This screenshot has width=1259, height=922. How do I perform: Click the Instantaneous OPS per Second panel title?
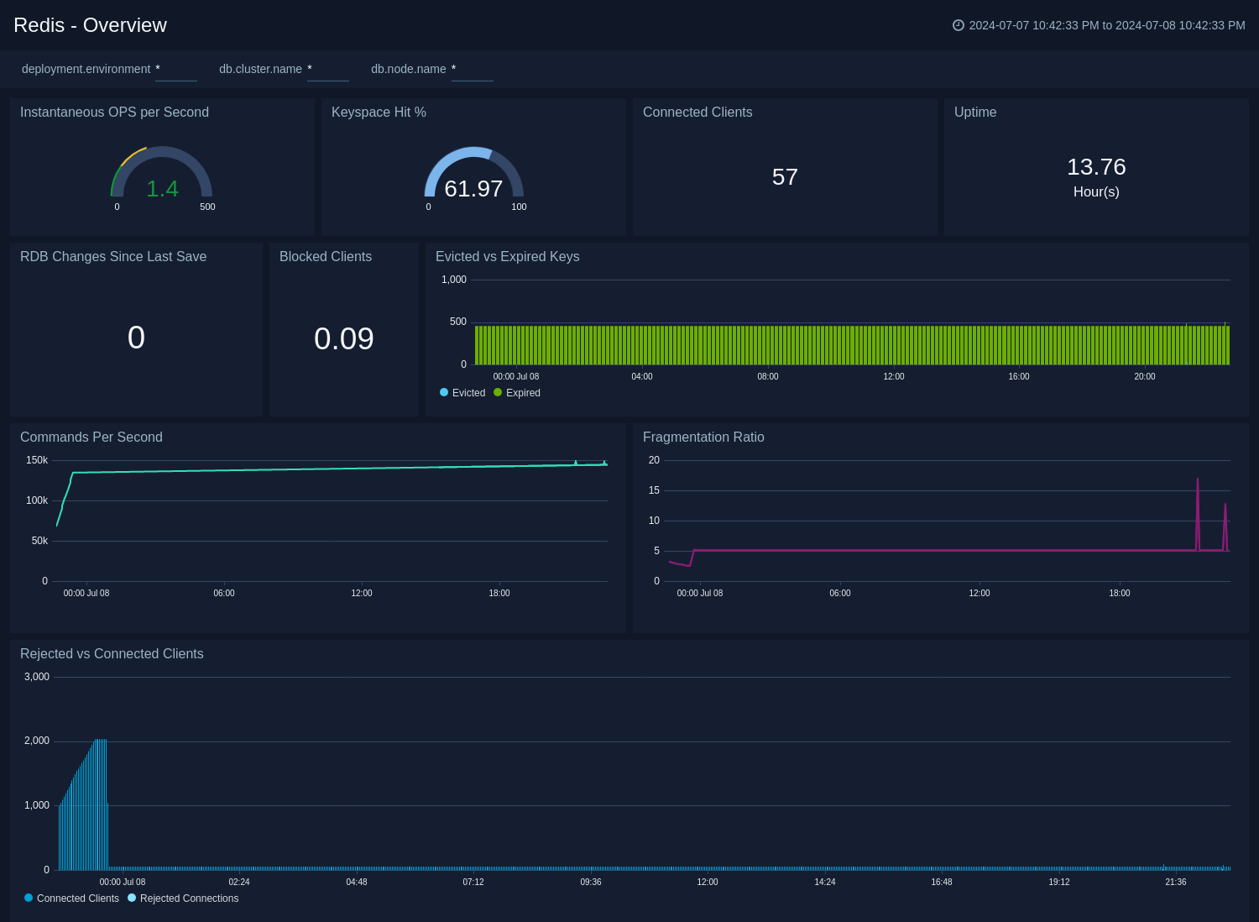coord(114,112)
